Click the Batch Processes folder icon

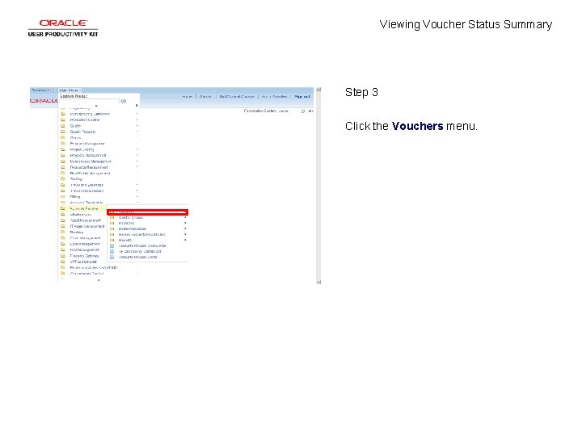click(x=112, y=228)
